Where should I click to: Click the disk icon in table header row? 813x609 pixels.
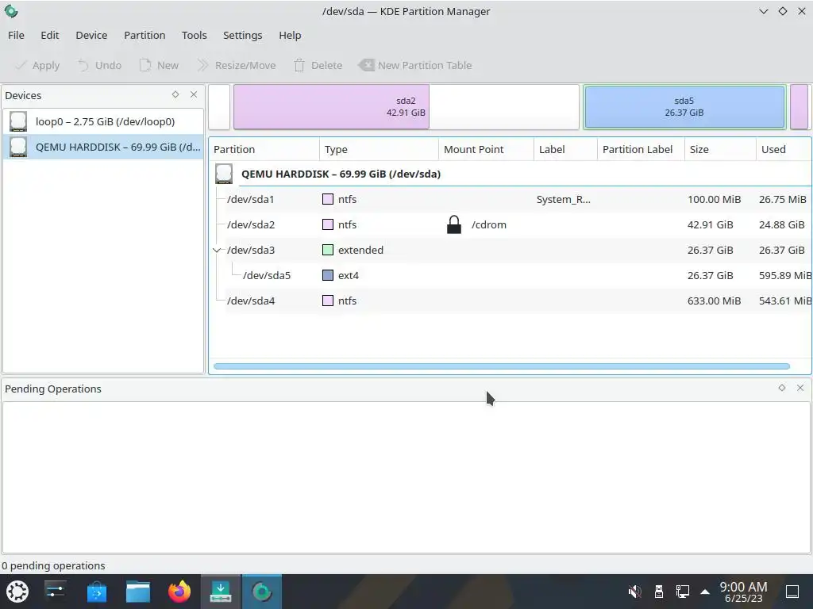224,174
